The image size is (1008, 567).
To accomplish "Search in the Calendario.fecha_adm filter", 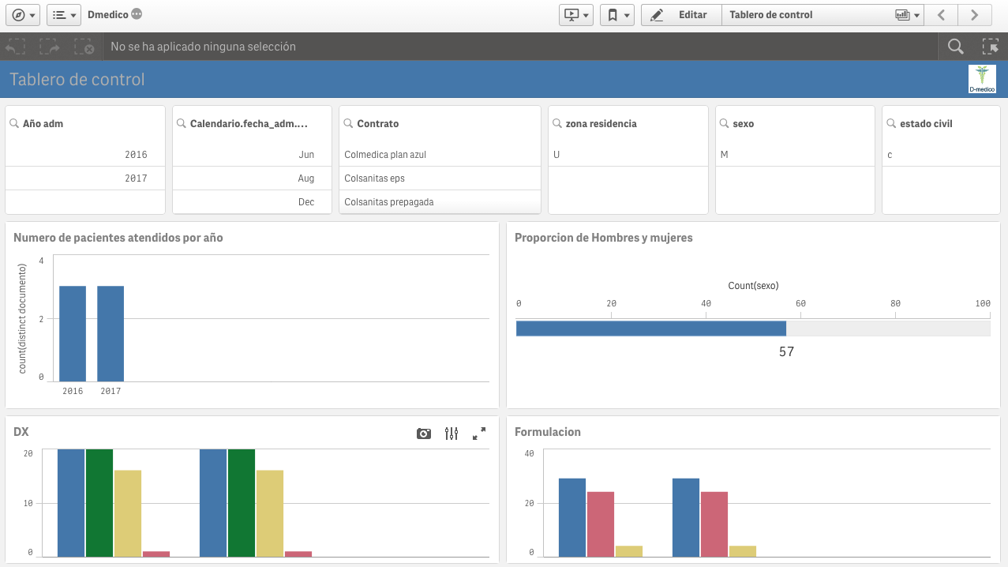I will point(182,124).
